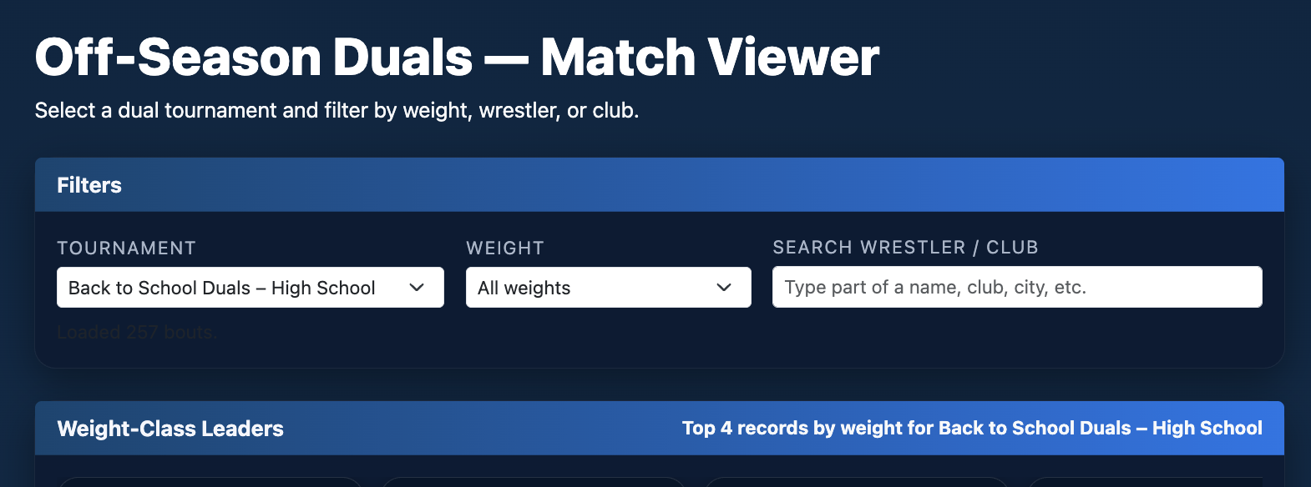Click the Tournament dropdown chevron icon
1311x487 pixels.
point(418,288)
